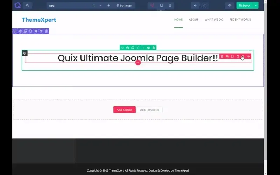Screen dimensions: 280x175
Task: Switch to tablet device view
Action: [x=161, y=5]
